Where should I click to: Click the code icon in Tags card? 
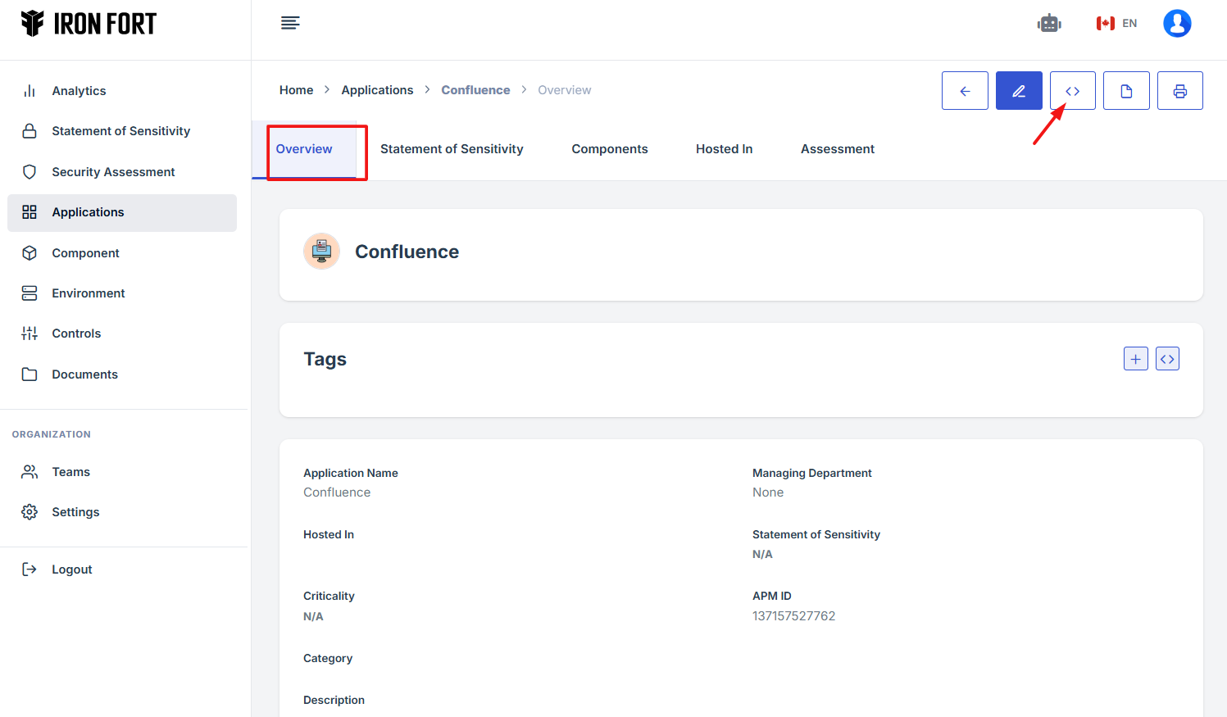(x=1167, y=359)
